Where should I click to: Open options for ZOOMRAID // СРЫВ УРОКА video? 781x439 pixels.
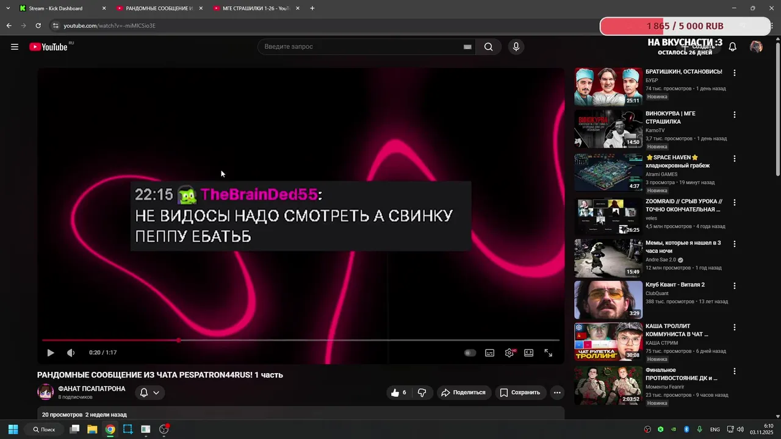pyautogui.click(x=735, y=202)
